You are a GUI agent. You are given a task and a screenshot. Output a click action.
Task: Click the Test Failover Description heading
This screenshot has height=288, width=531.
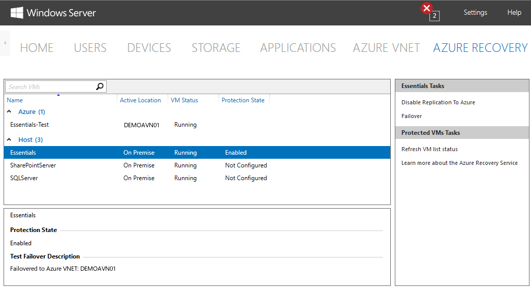pyautogui.click(x=45, y=256)
